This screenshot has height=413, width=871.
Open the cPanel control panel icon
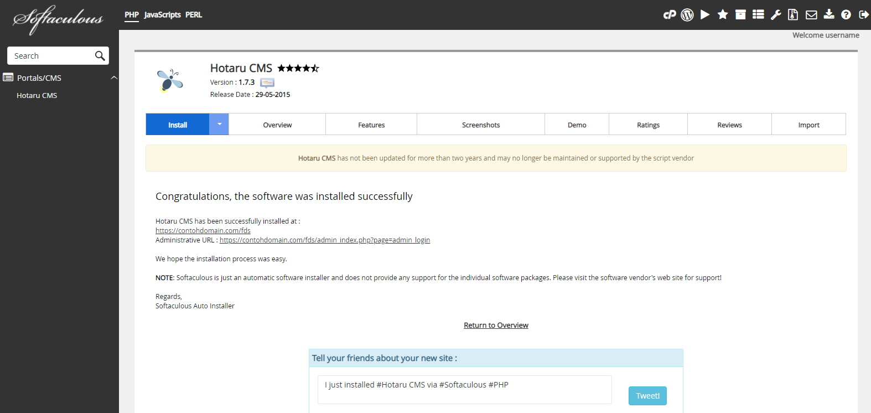[670, 15]
